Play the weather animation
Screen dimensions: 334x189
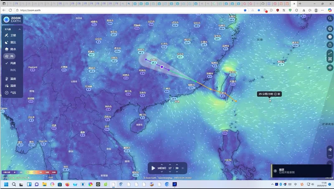[x=154, y=168]
